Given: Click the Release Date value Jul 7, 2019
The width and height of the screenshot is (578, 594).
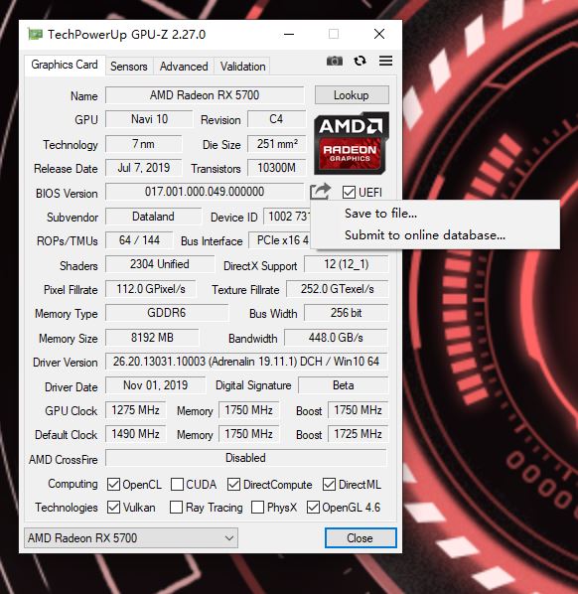Looking at the screenshot, I should point(144,168).
